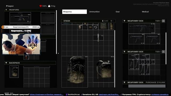Select the last Glock magazine in the row
The height and width of the screenshot is (96, 171).
point(152,62)
